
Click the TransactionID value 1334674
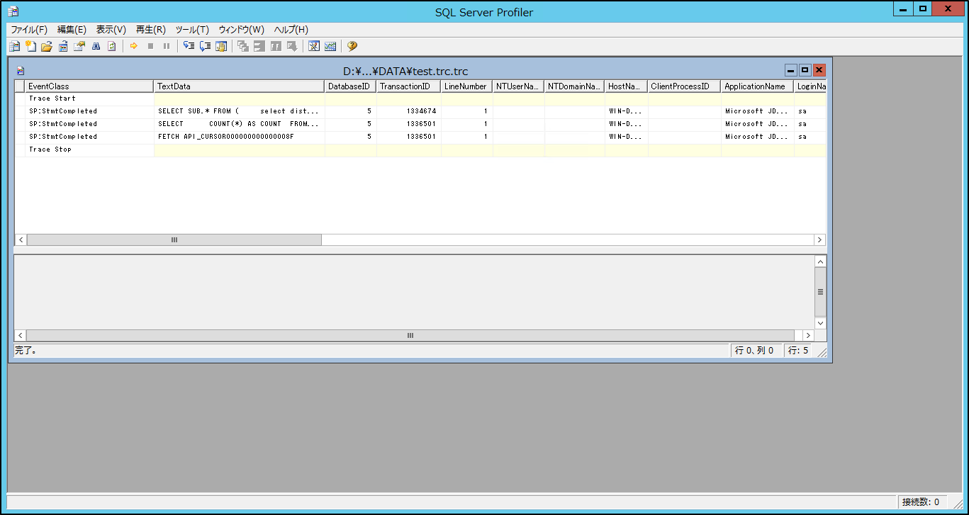click(421, 112)
